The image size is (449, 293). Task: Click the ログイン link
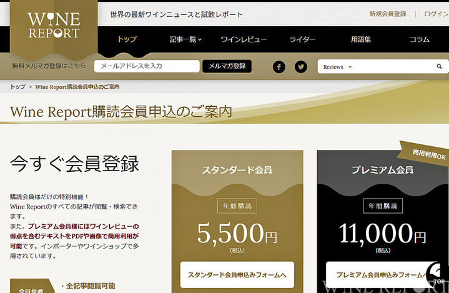tap(436, 14)
